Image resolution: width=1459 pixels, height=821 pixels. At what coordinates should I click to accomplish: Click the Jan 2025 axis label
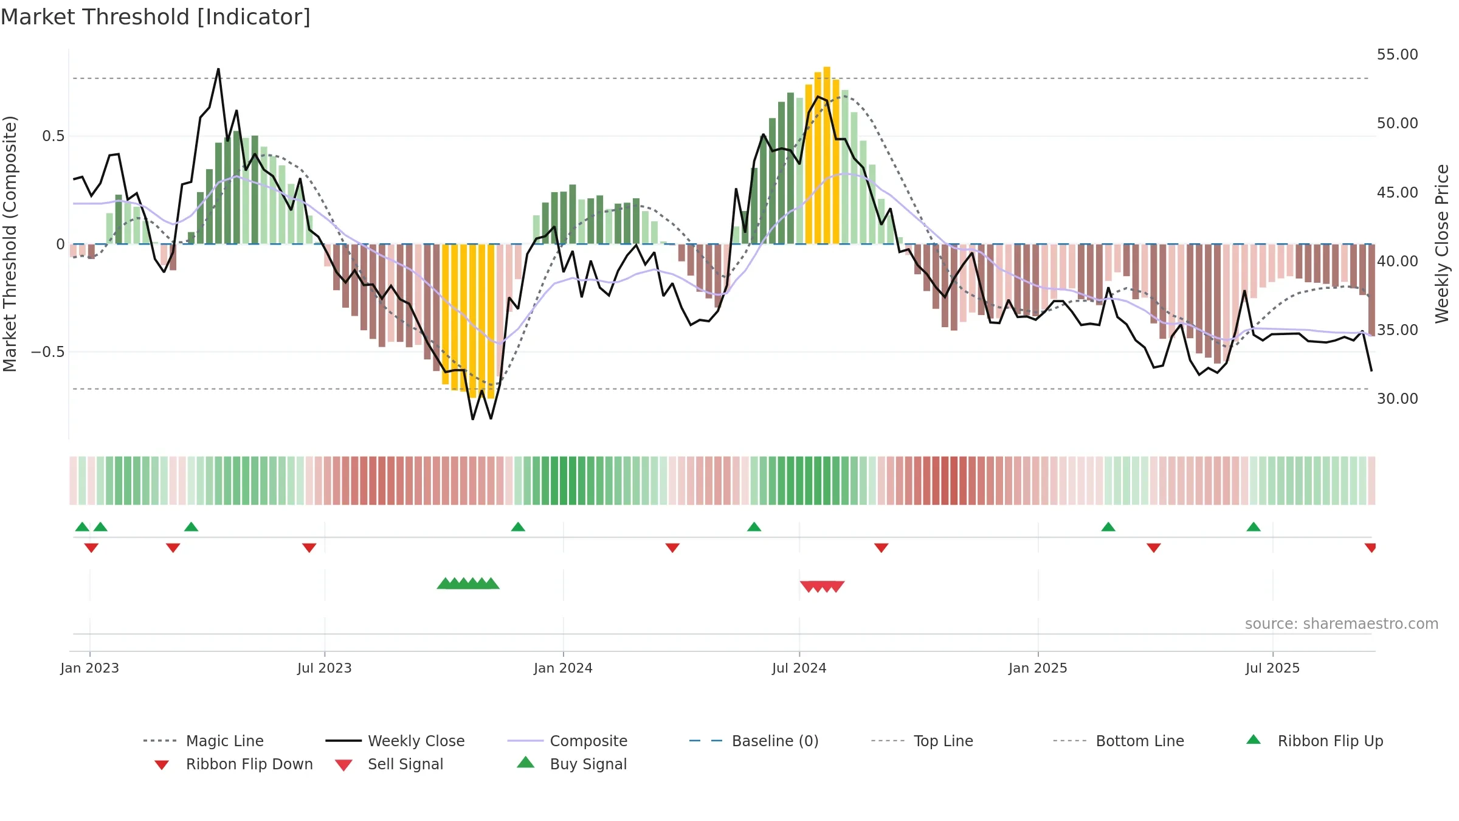click(1038, 668)
